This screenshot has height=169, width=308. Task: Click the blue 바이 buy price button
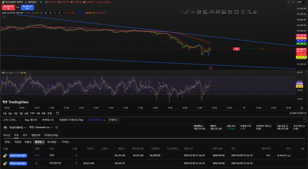(x=27, y=7)
